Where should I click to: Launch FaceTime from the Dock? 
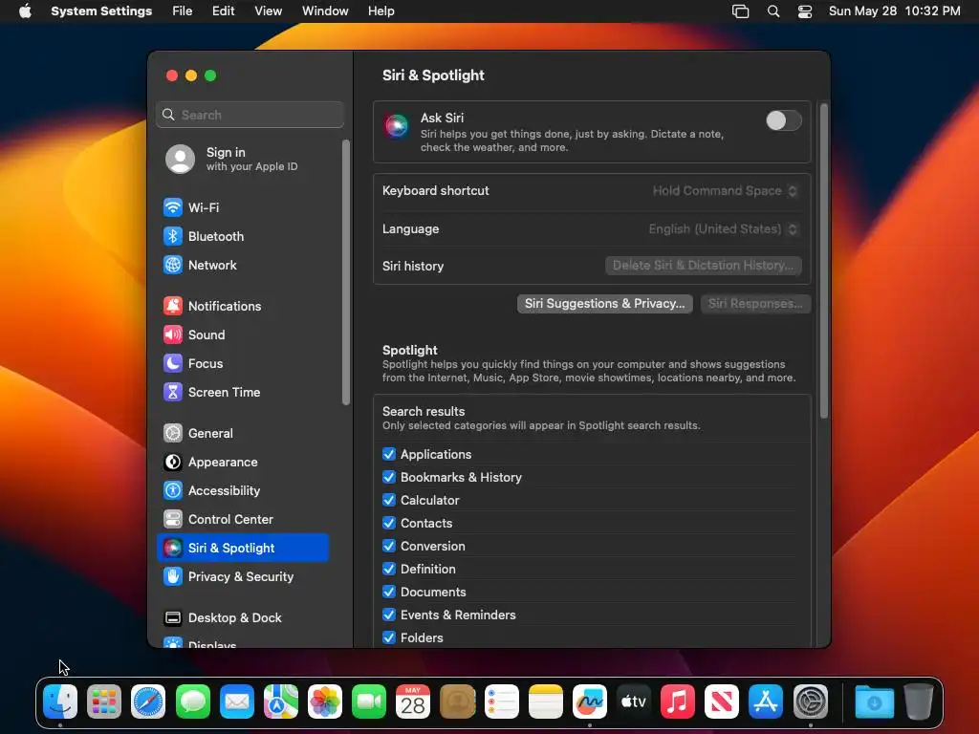click(369, 702)
